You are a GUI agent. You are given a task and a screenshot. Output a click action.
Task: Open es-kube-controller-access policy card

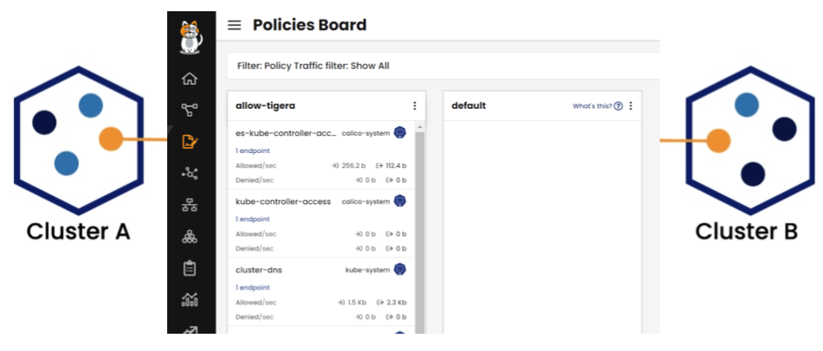click(x=321, y=155)
